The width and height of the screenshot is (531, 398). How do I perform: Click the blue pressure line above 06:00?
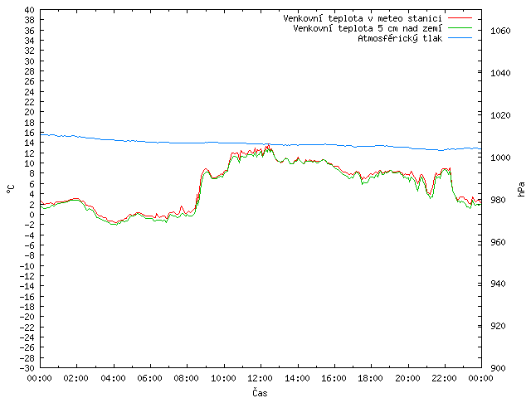[x=150, y=142]
